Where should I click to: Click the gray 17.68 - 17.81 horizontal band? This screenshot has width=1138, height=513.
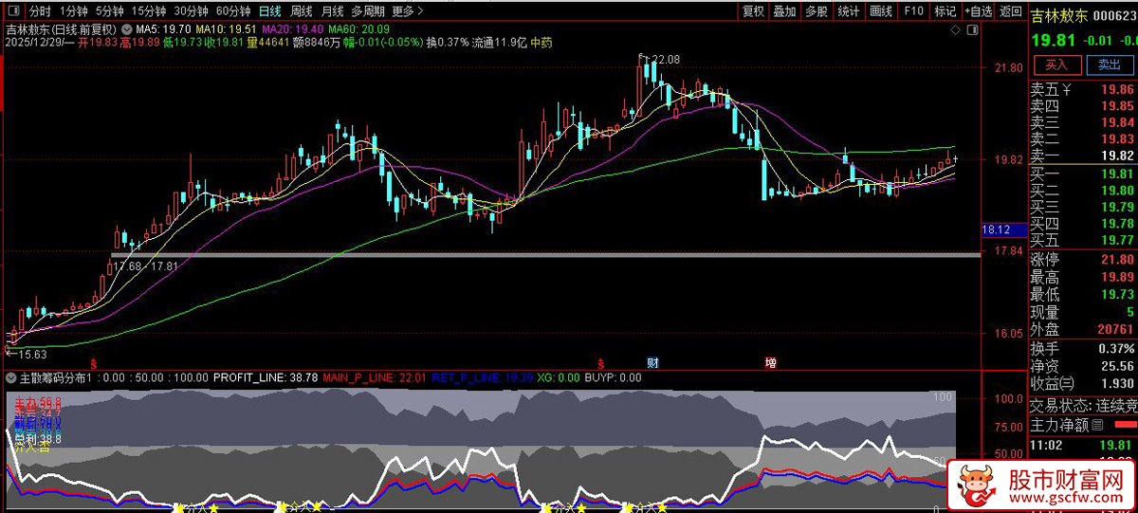pos(545,255)
